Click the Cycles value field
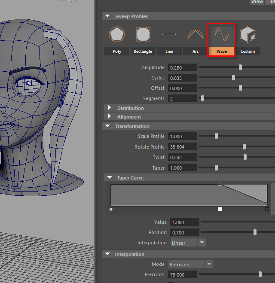The height and width of the screenshot is (283, 275). click(182, 78)
